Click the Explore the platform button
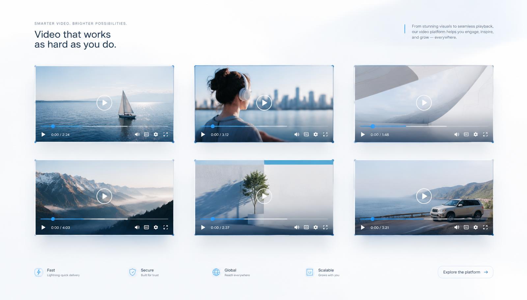Screen dimensions: 527x300 point(465,272)
